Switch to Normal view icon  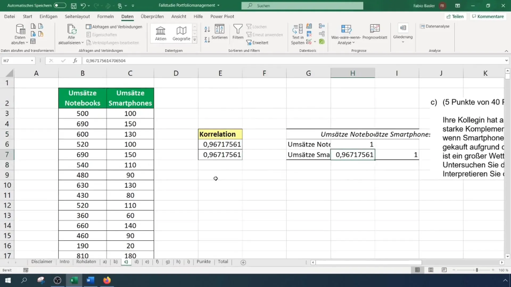(x=417, y=270)
